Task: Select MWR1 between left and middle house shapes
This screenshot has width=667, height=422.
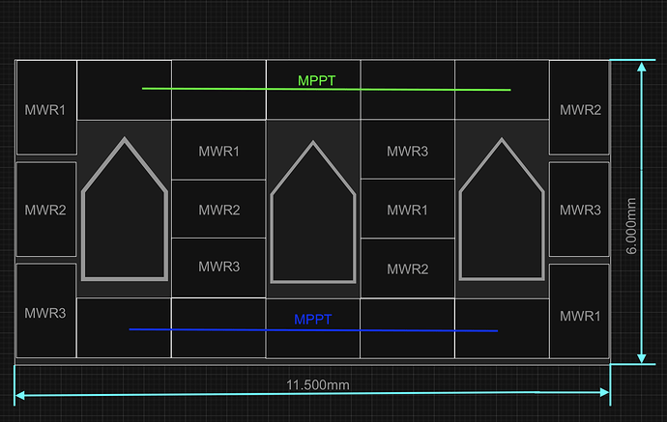Action: pyautogui.click(x=218, y=152)
